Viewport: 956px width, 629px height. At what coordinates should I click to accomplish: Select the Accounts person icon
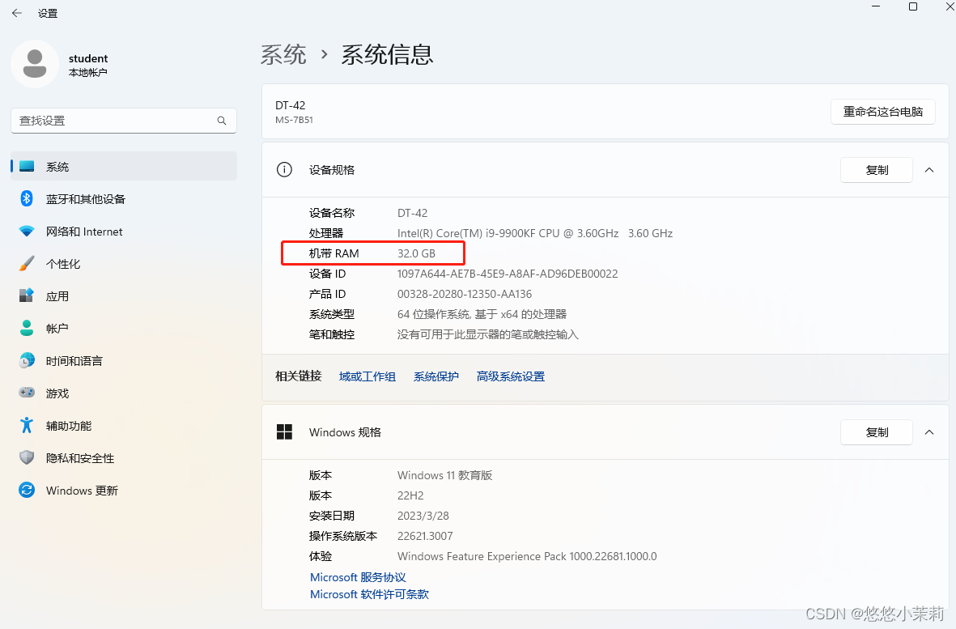(27, 328)
